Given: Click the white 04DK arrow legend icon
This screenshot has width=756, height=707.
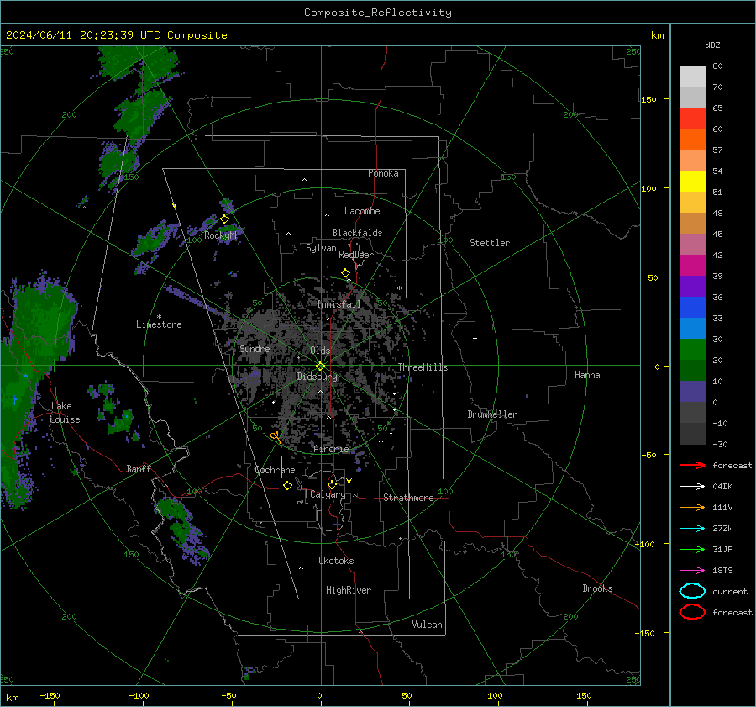Looking at the screenshot, I should point(692,486).
